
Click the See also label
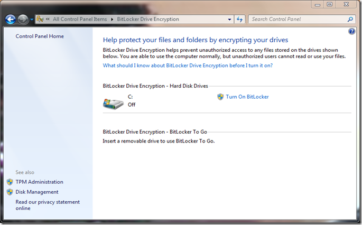point(25,172)
